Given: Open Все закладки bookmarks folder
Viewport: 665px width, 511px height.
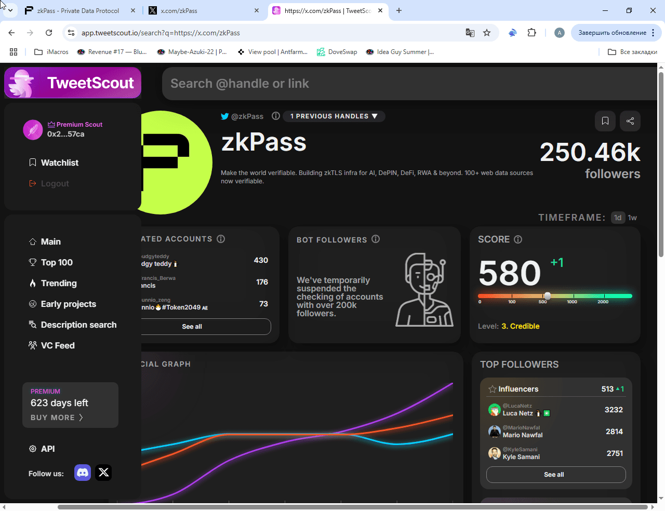Looking at the screenshot, I should [x=633, y=52].
